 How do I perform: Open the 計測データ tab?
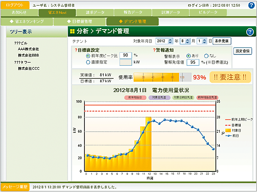pos(170,12)
